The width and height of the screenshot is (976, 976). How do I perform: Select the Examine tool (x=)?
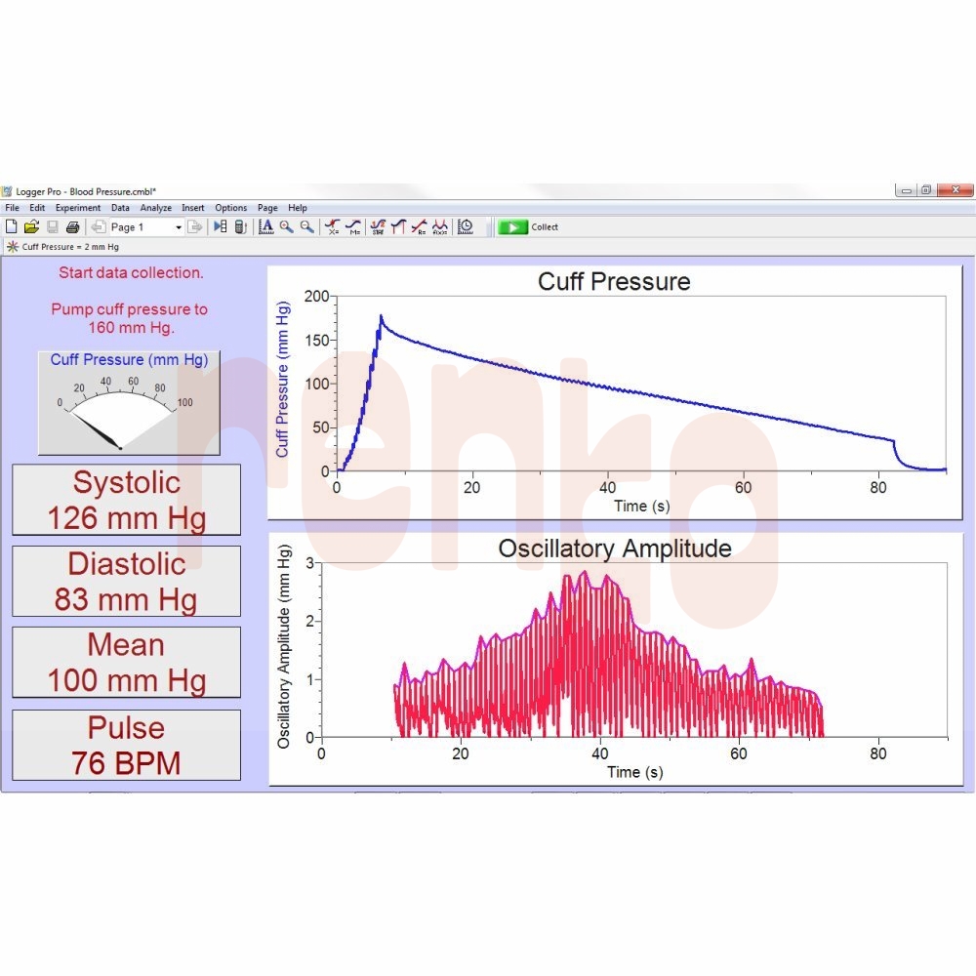point(331,227)
